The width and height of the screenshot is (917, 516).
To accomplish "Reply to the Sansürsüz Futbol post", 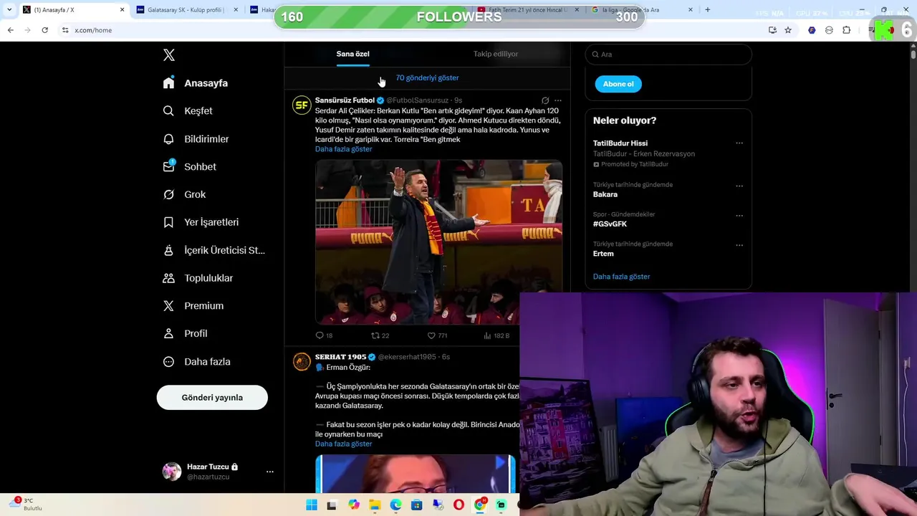I will coord(324,335).
